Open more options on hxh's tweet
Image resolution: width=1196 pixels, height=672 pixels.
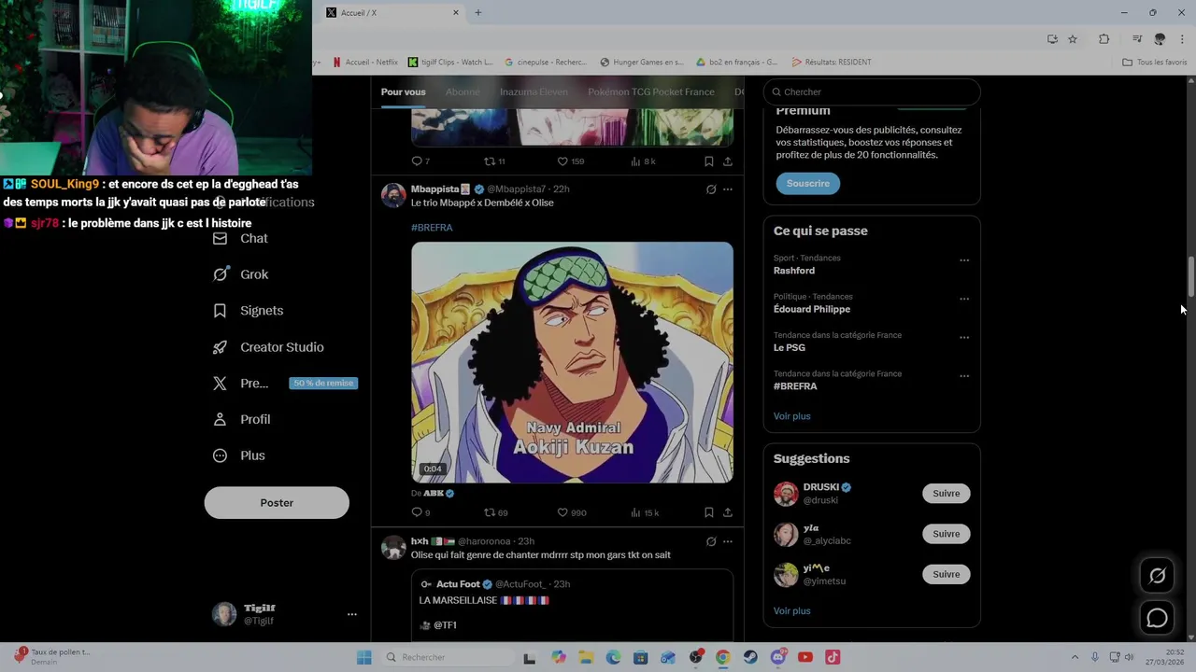[x=728, y=541]
